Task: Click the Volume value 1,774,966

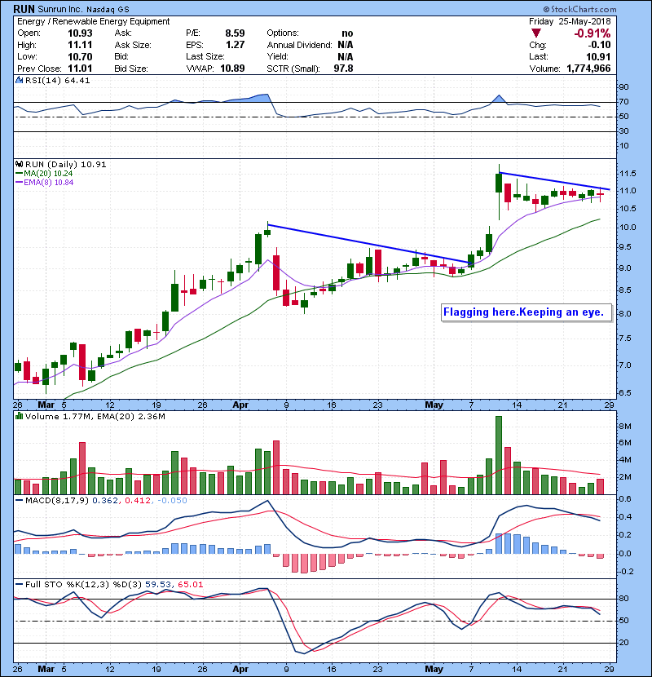Action: click(x=588, y=69)
